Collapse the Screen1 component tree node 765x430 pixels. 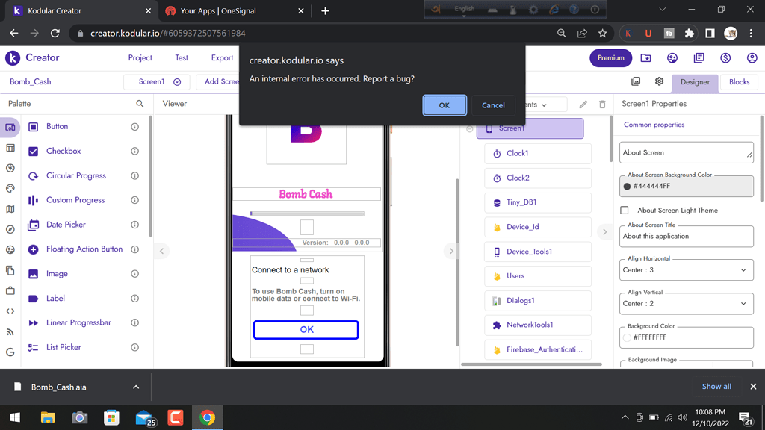(469, 128)
